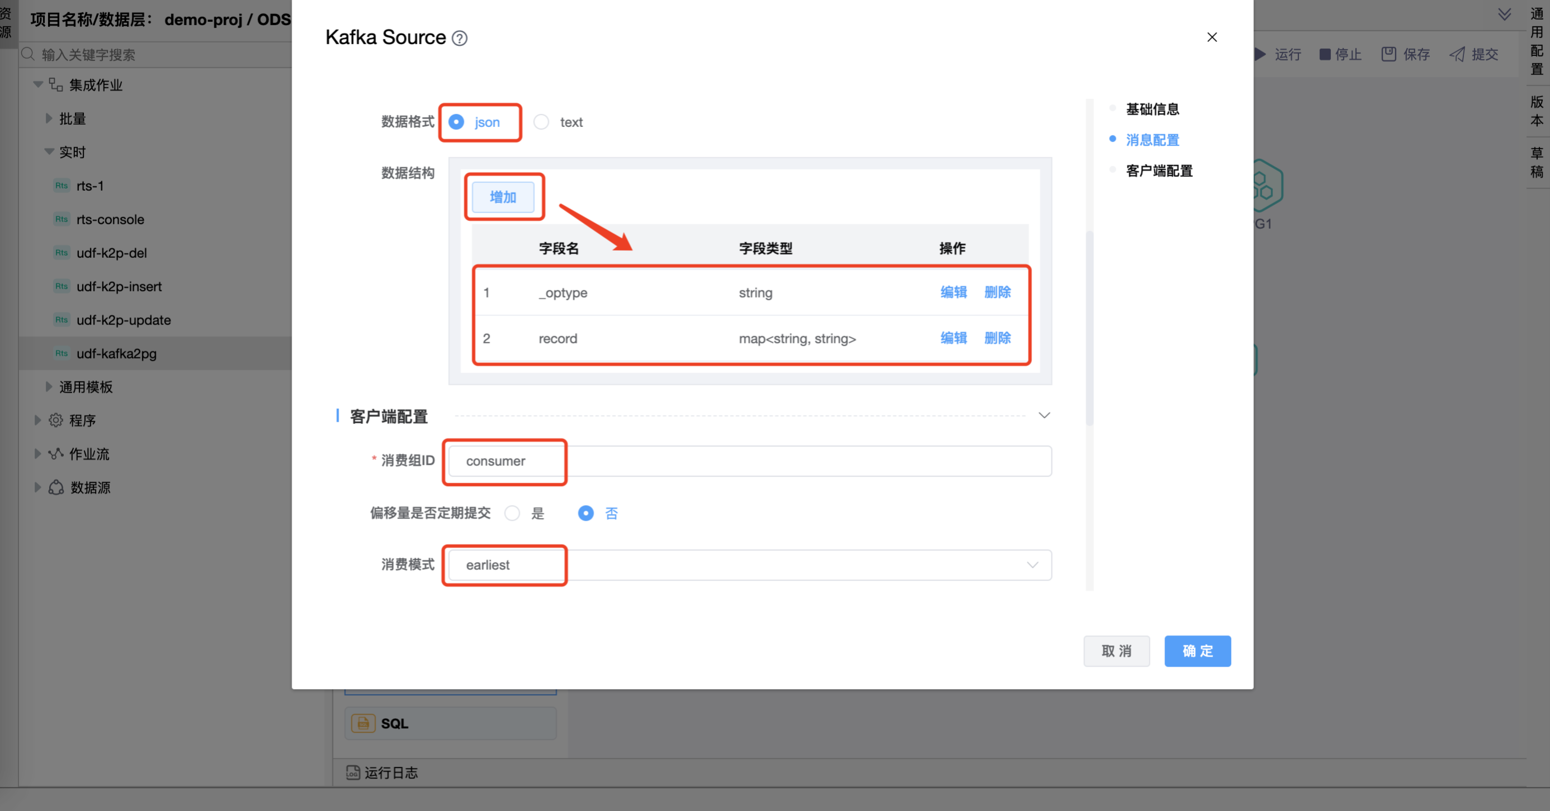Jump to 客户端配置 anchor section

1159,171
